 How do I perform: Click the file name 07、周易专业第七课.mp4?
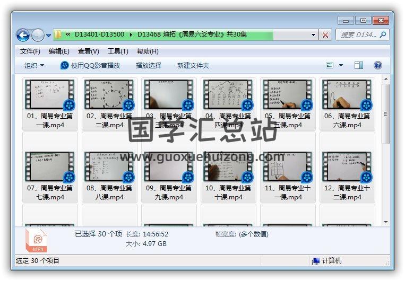[x=50, y=192]
